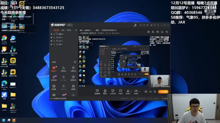
Task: Open the streamer avatar in title bar
Action: [135, 25]
